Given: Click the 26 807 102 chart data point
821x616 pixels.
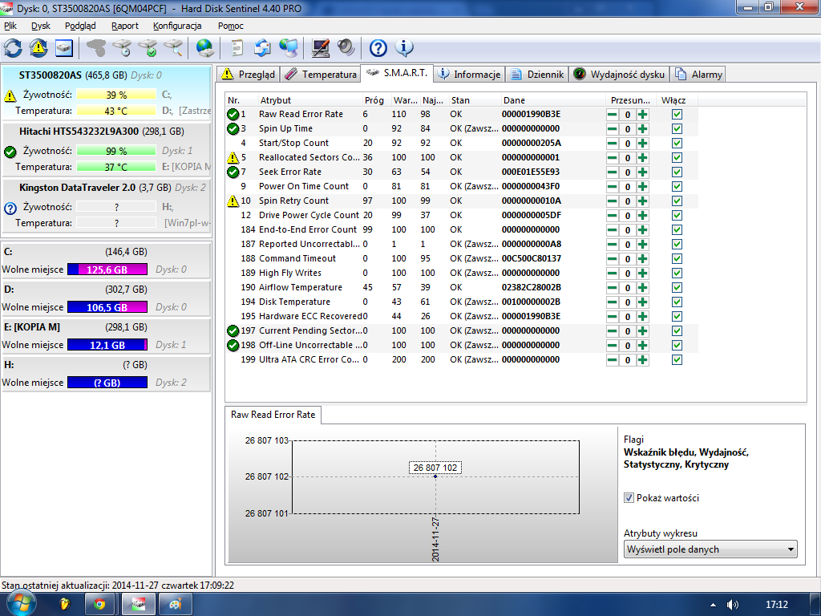Looking at the screenshot, I should point(435,476).
